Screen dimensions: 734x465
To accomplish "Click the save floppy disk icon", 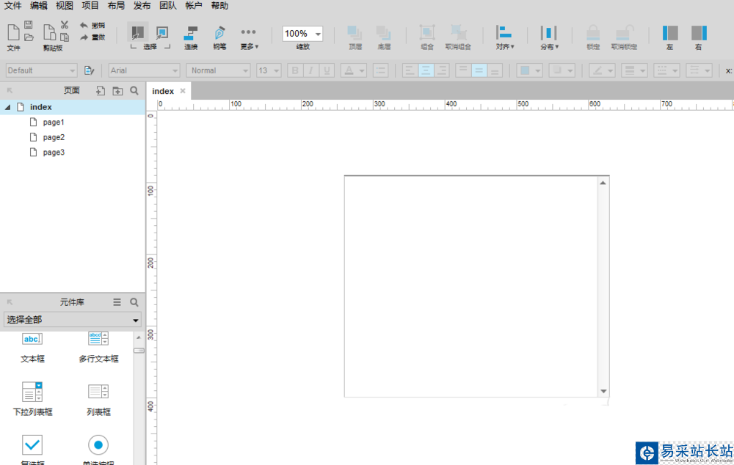I will (29, 24).
